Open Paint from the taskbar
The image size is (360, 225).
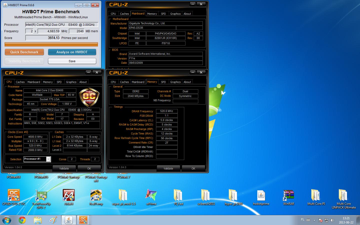point(53,220)
